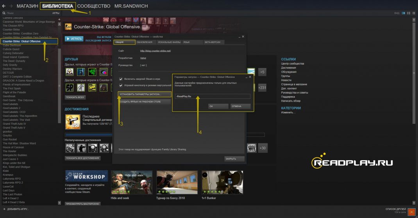Open the bomb timer unearned achievement icon
The height and width of the screenshot is (218, 418).
click(x=70, y=148)
